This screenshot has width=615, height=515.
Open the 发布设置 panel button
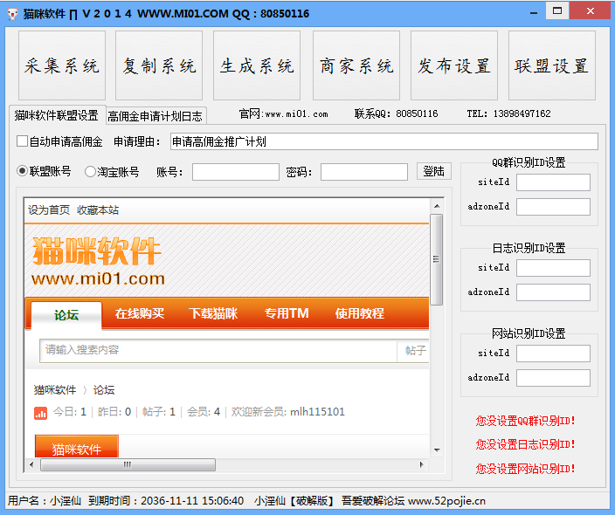453,66
